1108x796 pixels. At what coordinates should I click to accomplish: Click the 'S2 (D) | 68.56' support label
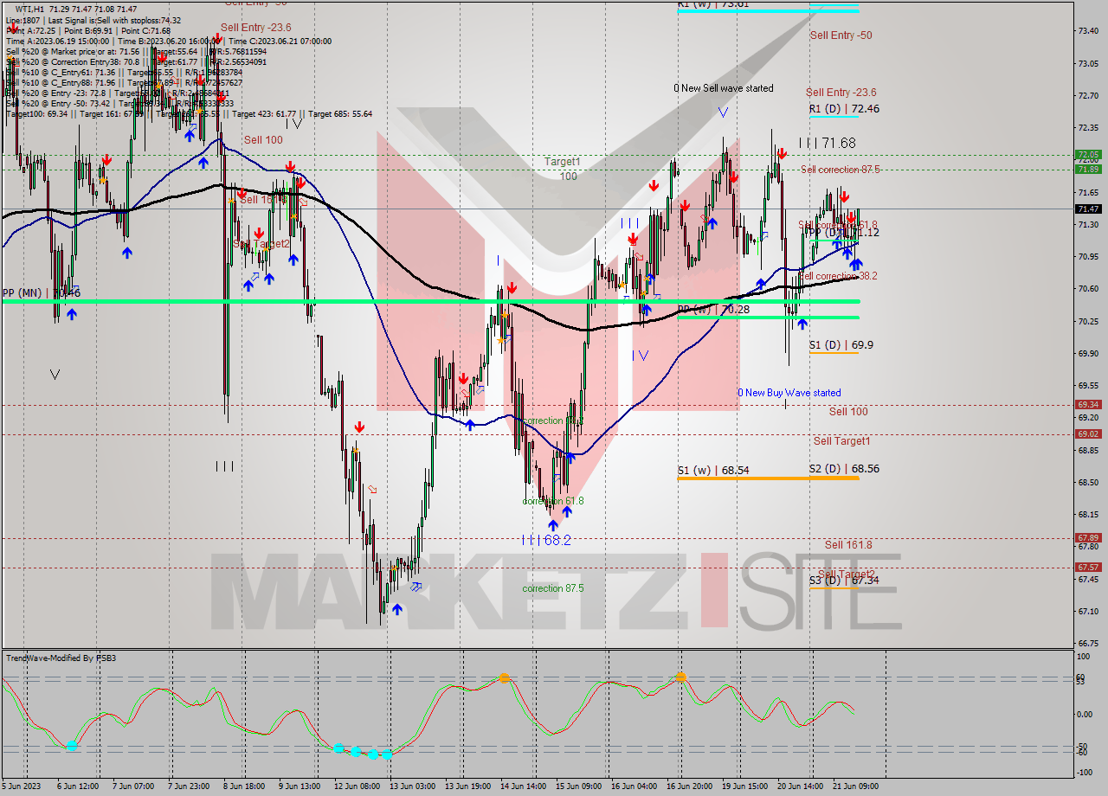[844, 468]
